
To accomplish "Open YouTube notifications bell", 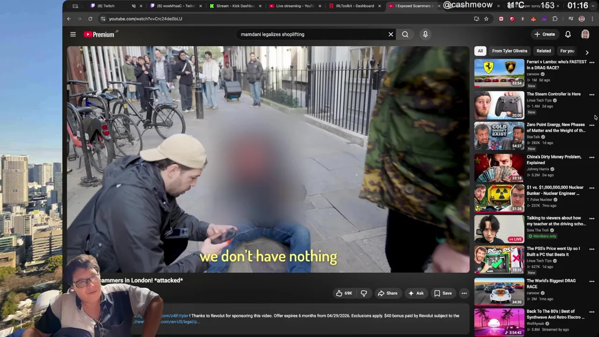I will coord(568,34).
